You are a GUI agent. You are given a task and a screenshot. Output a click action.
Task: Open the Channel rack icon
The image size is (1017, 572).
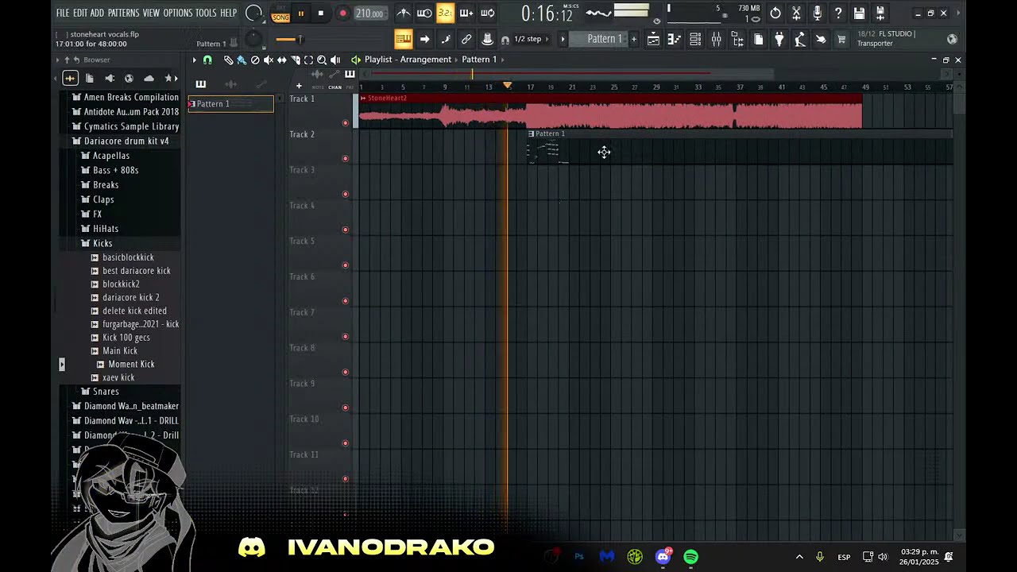pos(695,39)
